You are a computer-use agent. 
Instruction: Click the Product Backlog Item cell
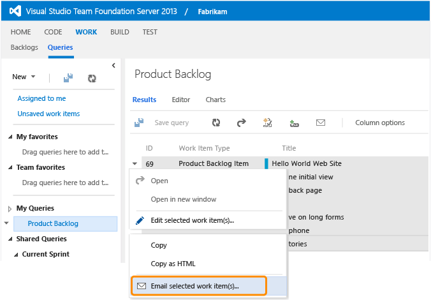(214, 163)
